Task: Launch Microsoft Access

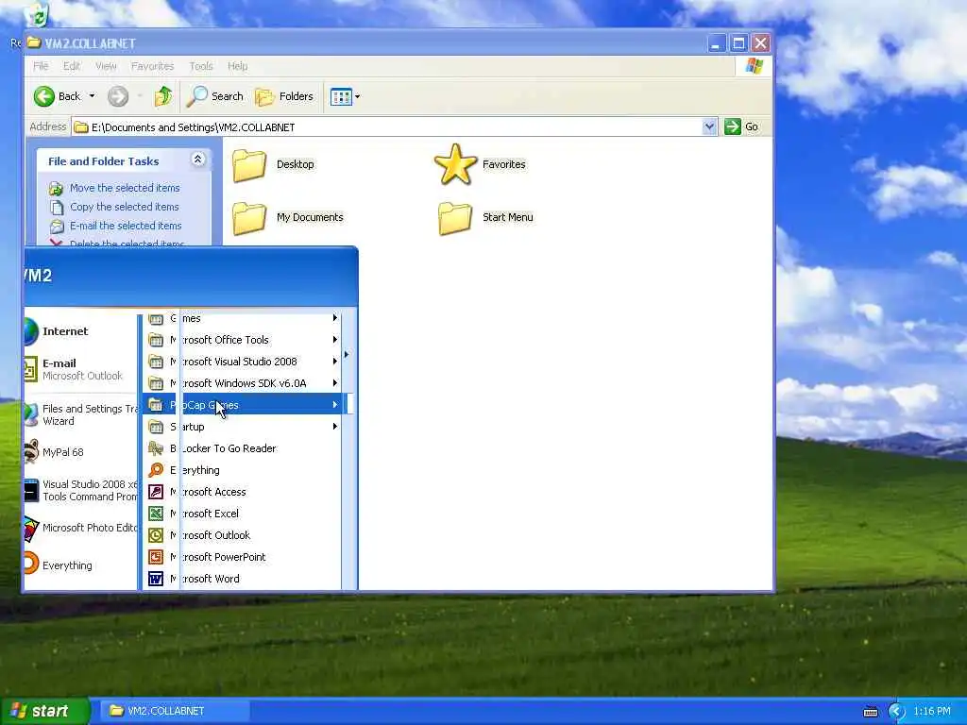Action: [242, 491]
